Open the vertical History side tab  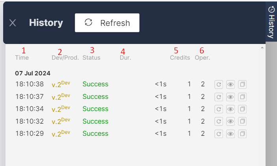point(271,22)
